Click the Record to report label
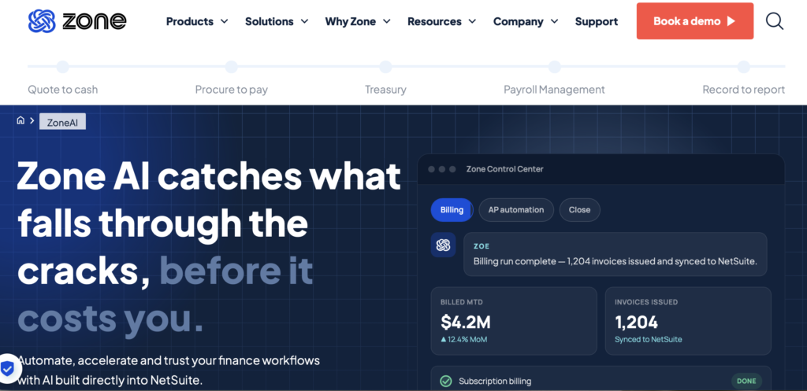807x391 pixels. tap(744, 90)
